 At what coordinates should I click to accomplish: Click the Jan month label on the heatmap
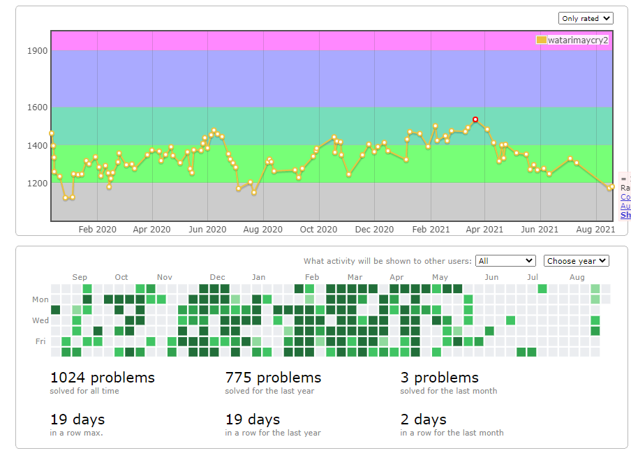(x=259, y=277)
